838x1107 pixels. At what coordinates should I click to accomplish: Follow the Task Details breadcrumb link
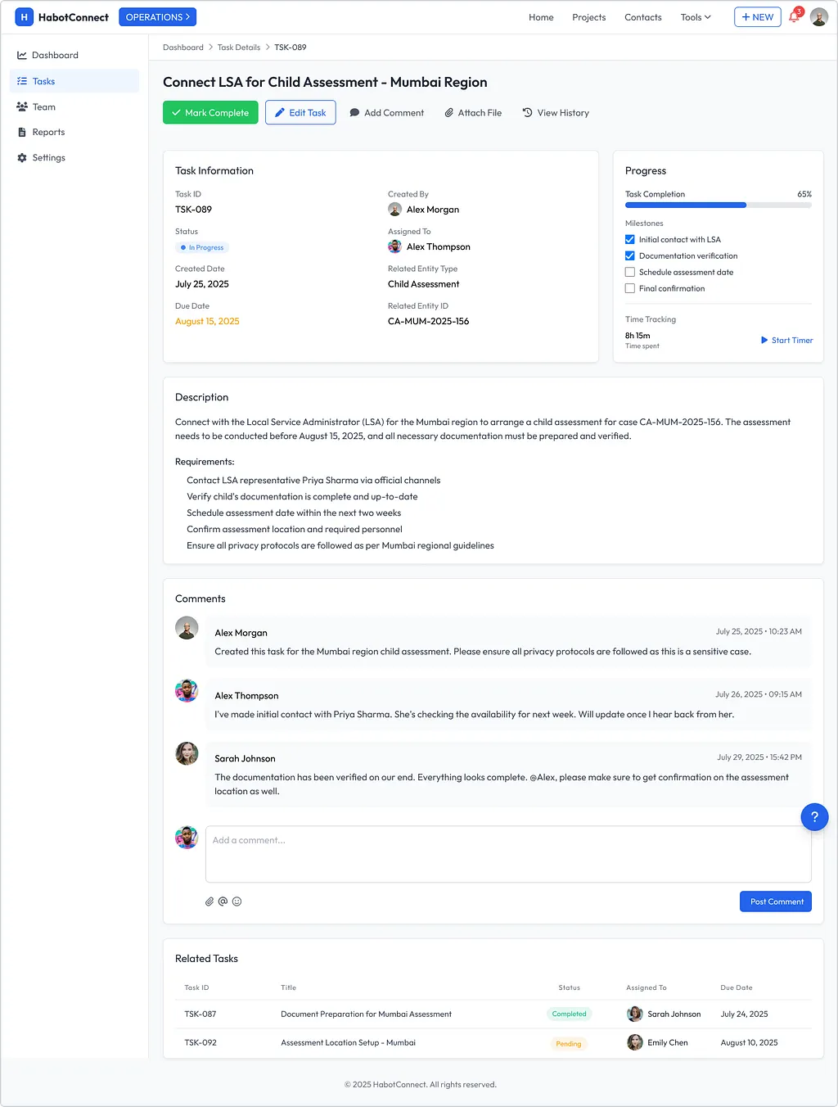coord(239,47)
